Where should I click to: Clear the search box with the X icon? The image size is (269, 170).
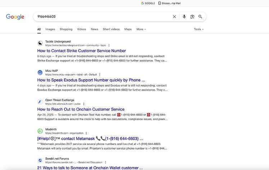click(174, 16)
